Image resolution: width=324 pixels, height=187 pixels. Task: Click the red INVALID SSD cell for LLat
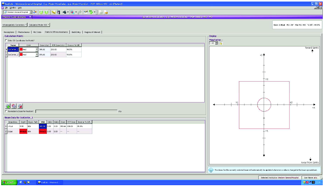point(43,132)
